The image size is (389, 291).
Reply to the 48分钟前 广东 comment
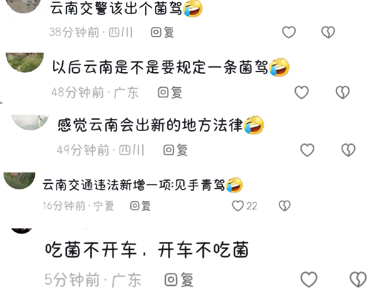[x=170, y=92]
